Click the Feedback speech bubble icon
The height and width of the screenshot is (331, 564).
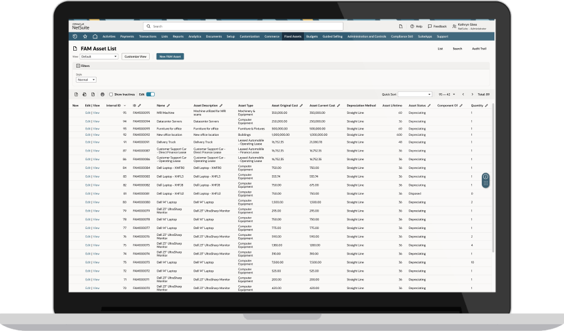click(429, 26)
